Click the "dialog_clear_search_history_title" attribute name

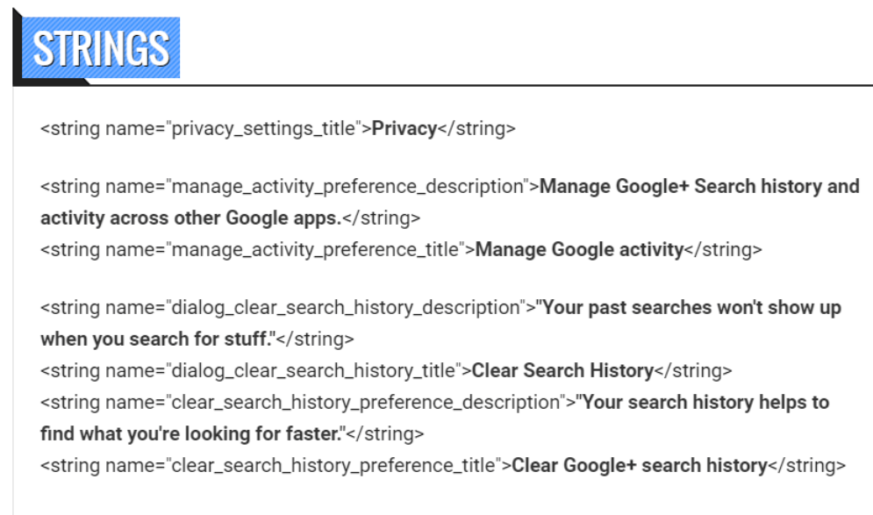coord(314,370)
